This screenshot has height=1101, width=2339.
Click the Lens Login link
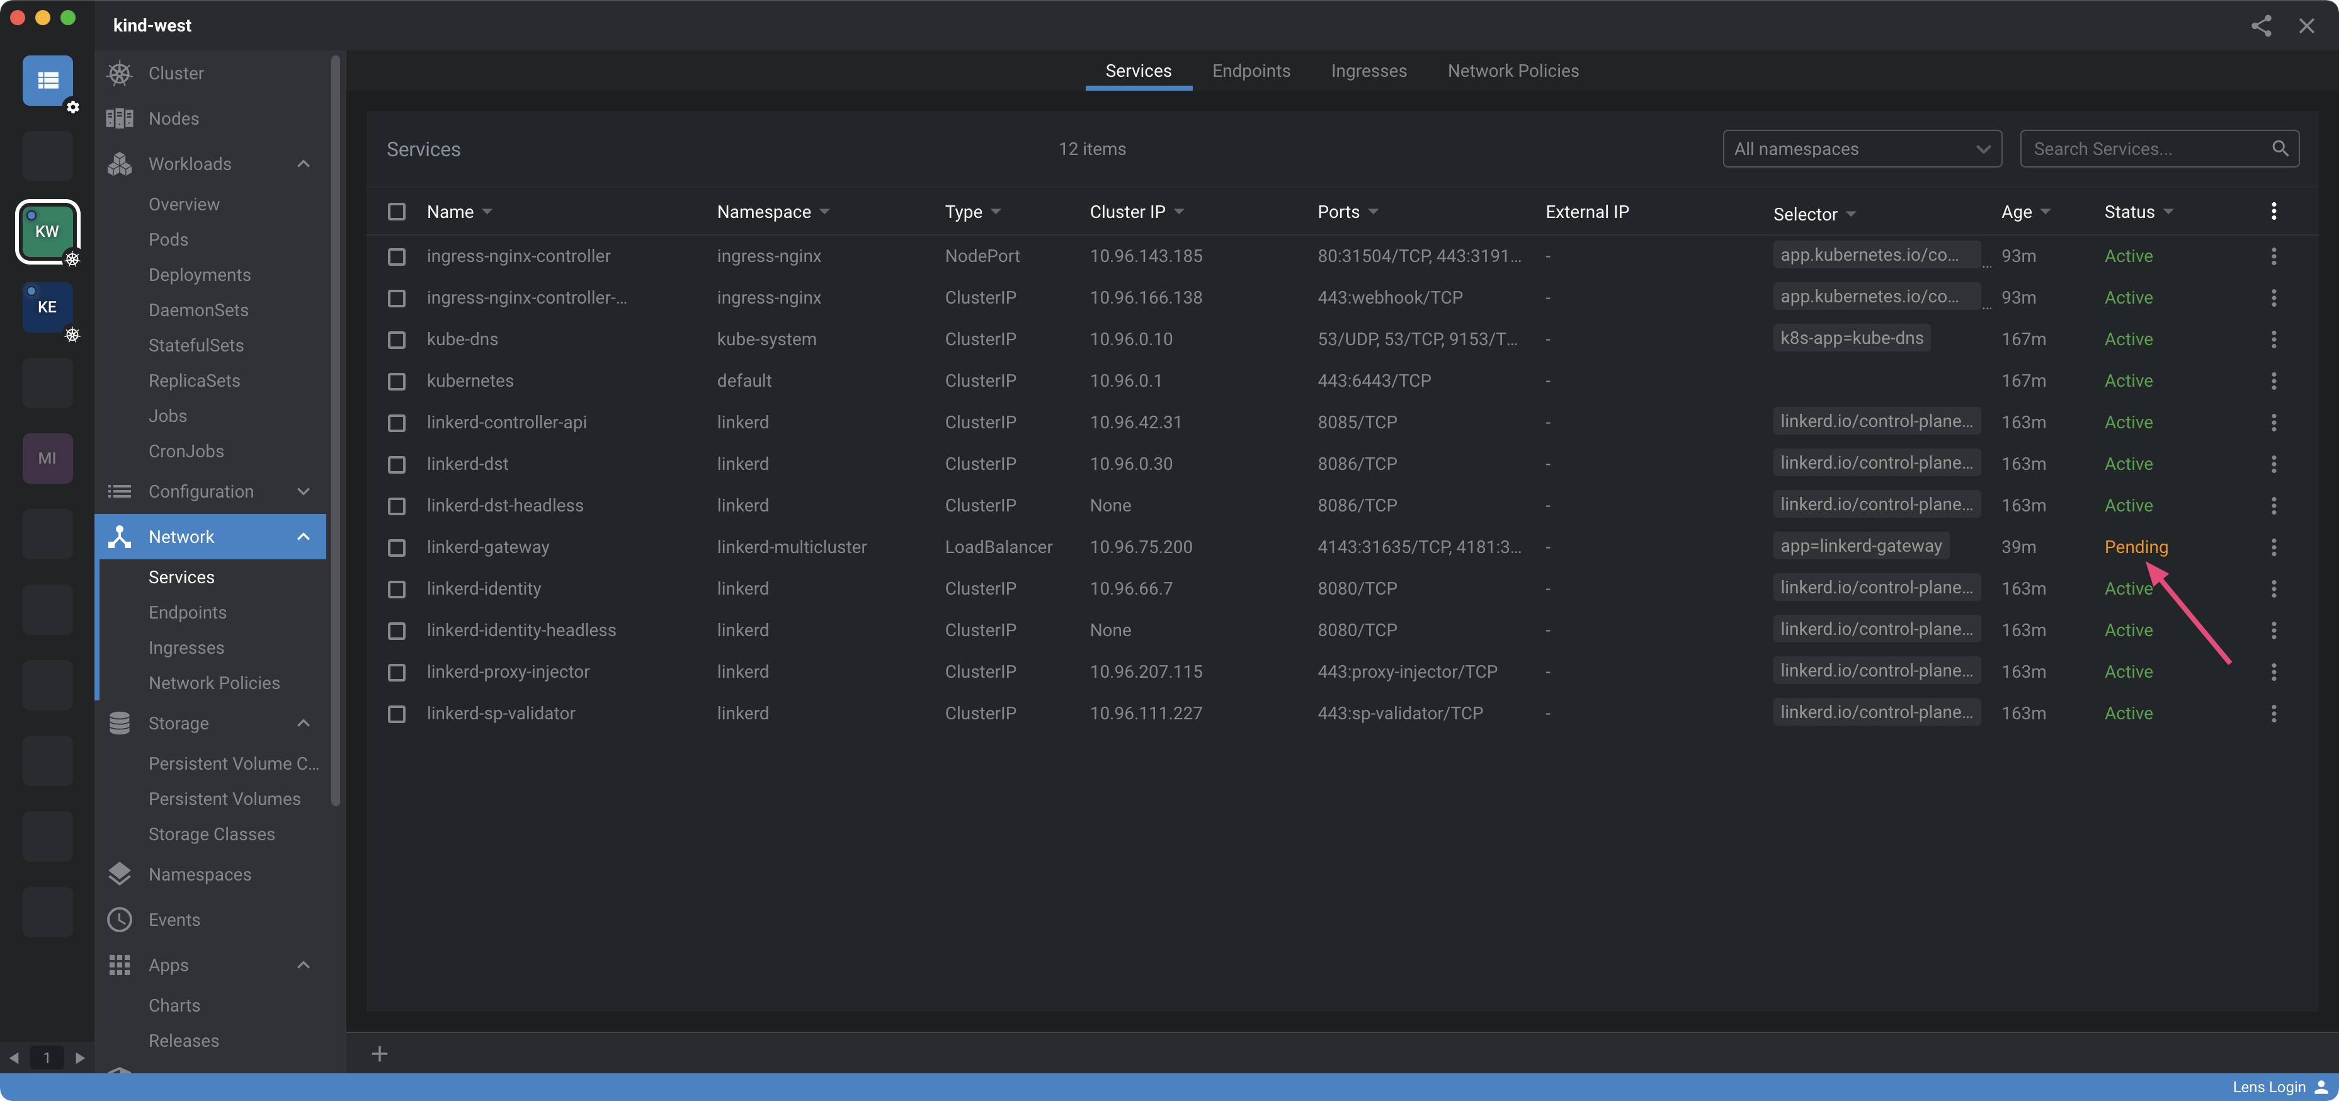tap(2268, 1087)
